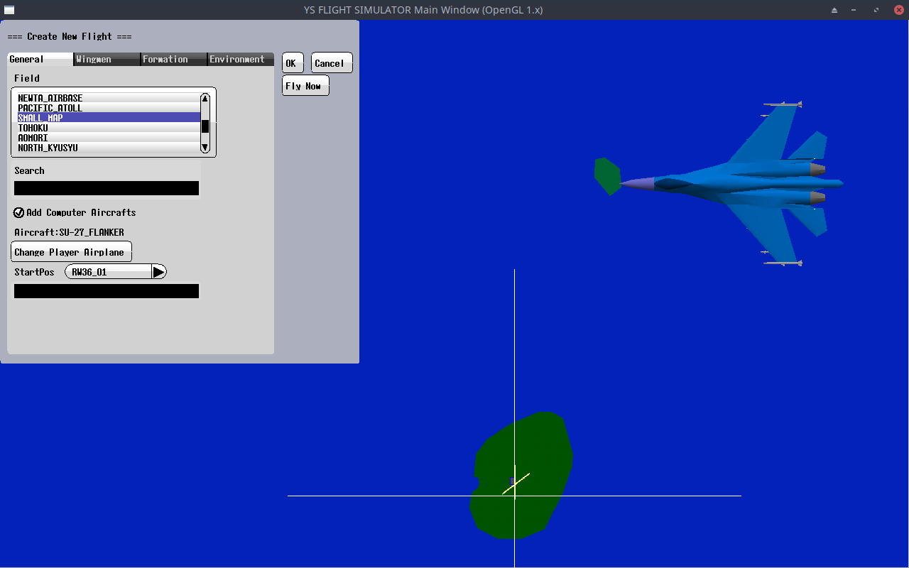Click the SU-27 aircraft preview
Viewport: 909px width, 568px height.
point(731,183)
